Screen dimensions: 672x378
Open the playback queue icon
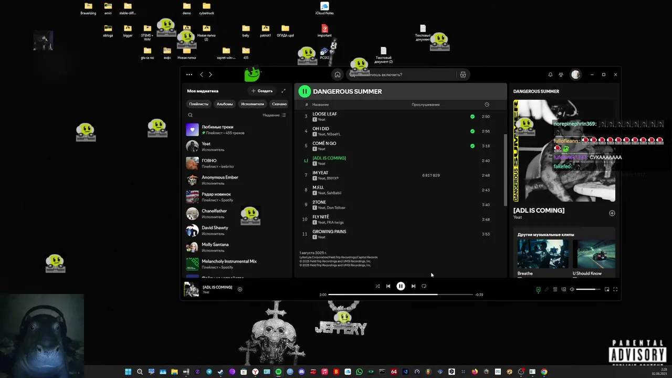click(555, 289)
